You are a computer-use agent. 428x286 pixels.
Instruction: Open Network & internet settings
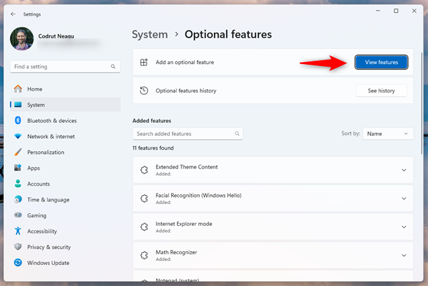click(51, 137)
